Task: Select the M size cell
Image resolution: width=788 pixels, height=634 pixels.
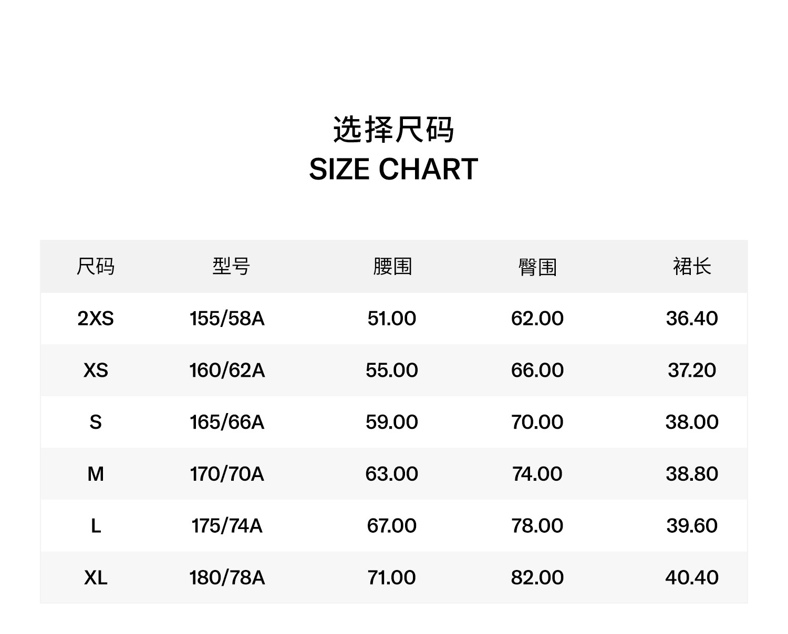Action: click(95, 474)
